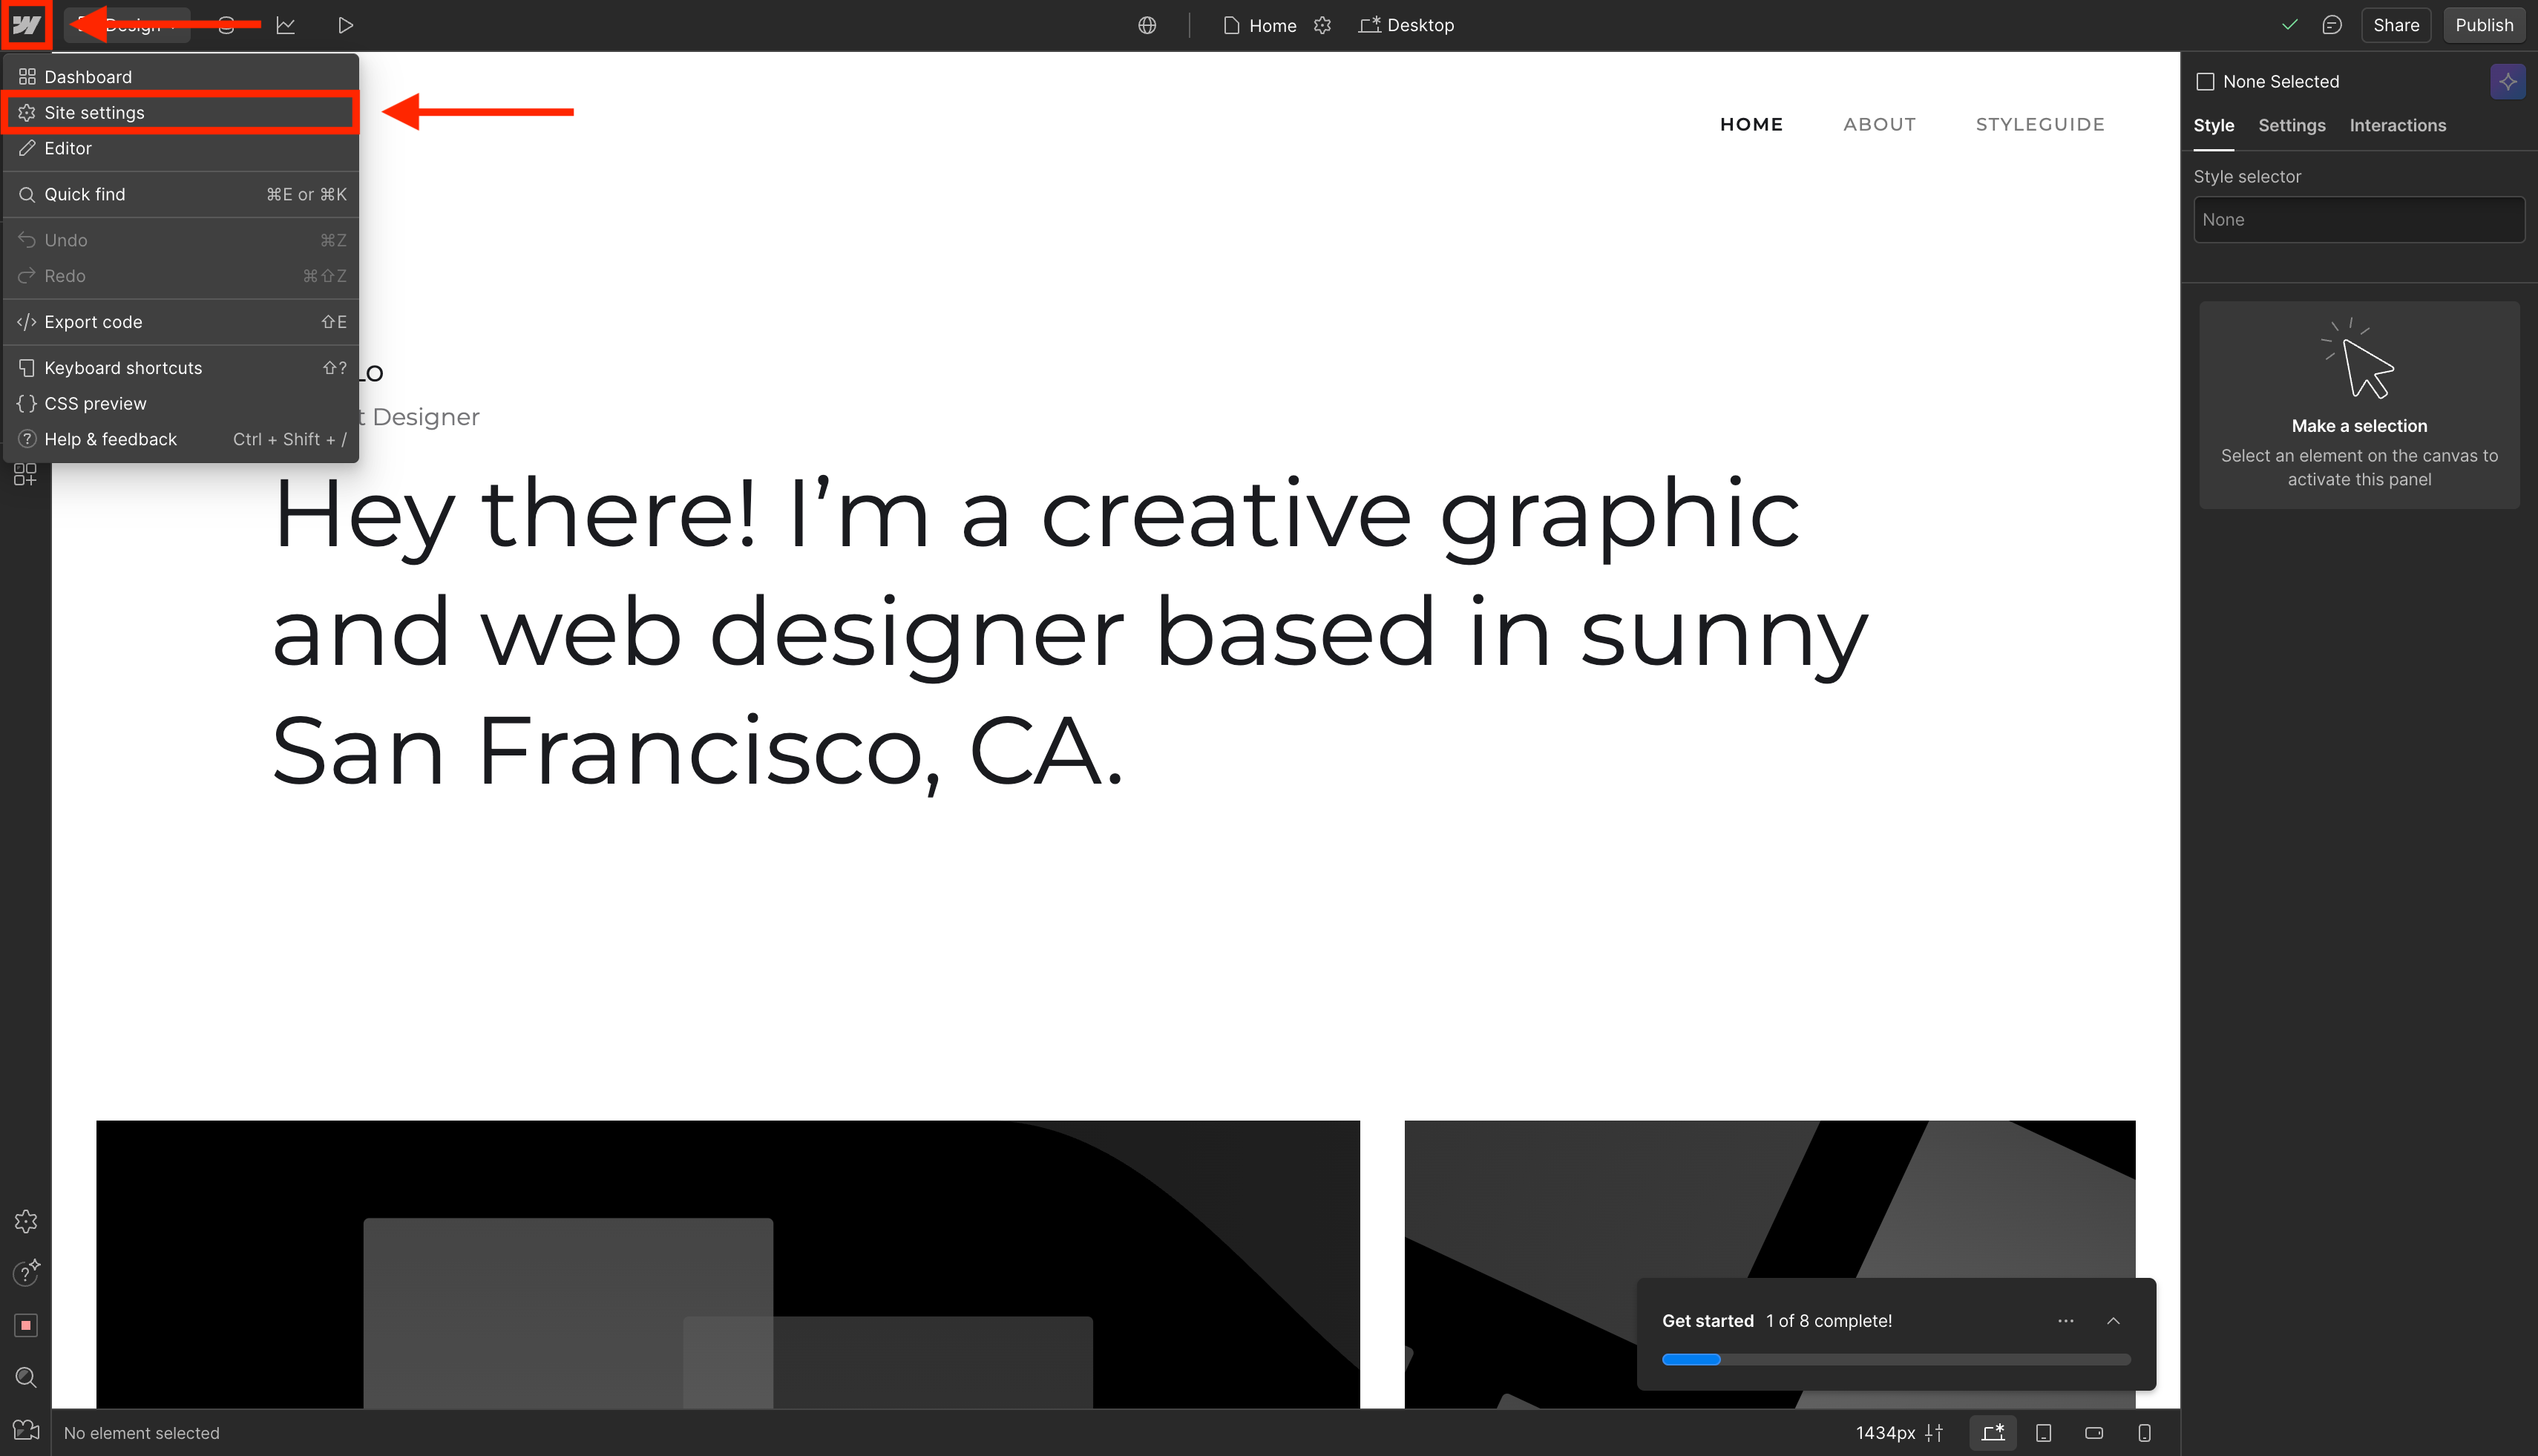Click the Webflow logo icon
Screen dimensions: 2538x1456
[25, 24]
